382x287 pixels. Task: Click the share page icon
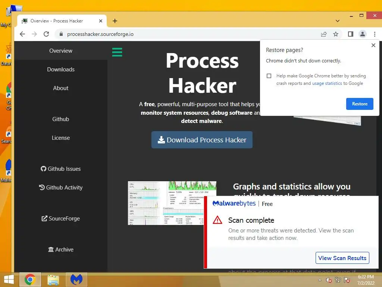(324, 34)
